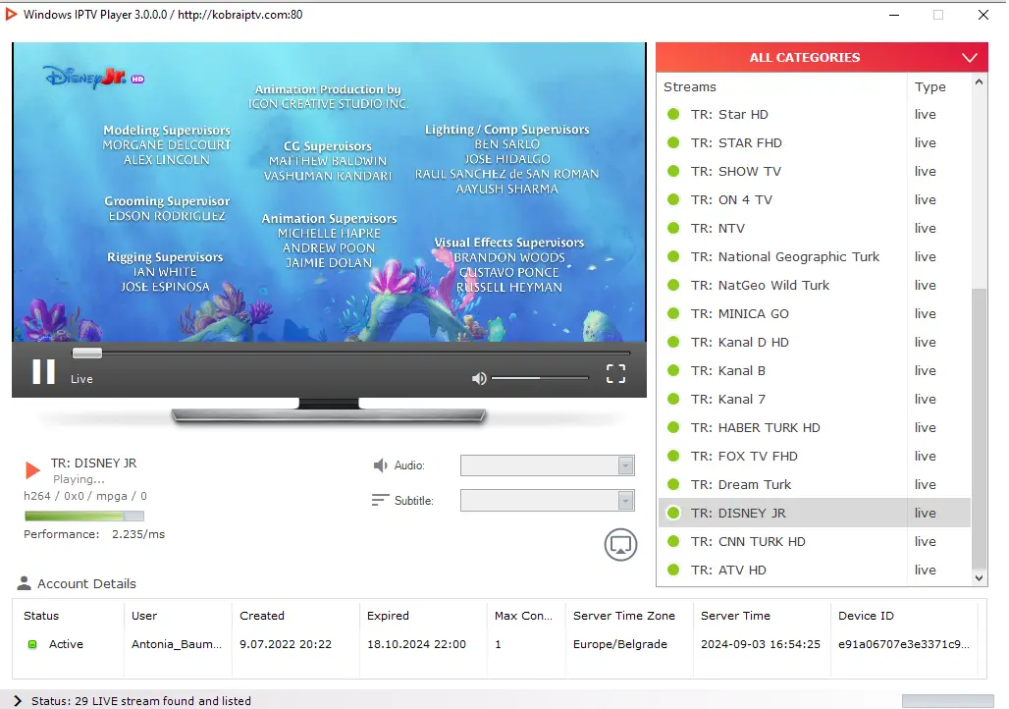Click the green status dot for Kanal D HD
Image resolution: width=1009 pixels, height=709 pixels.
click(673, 342)
